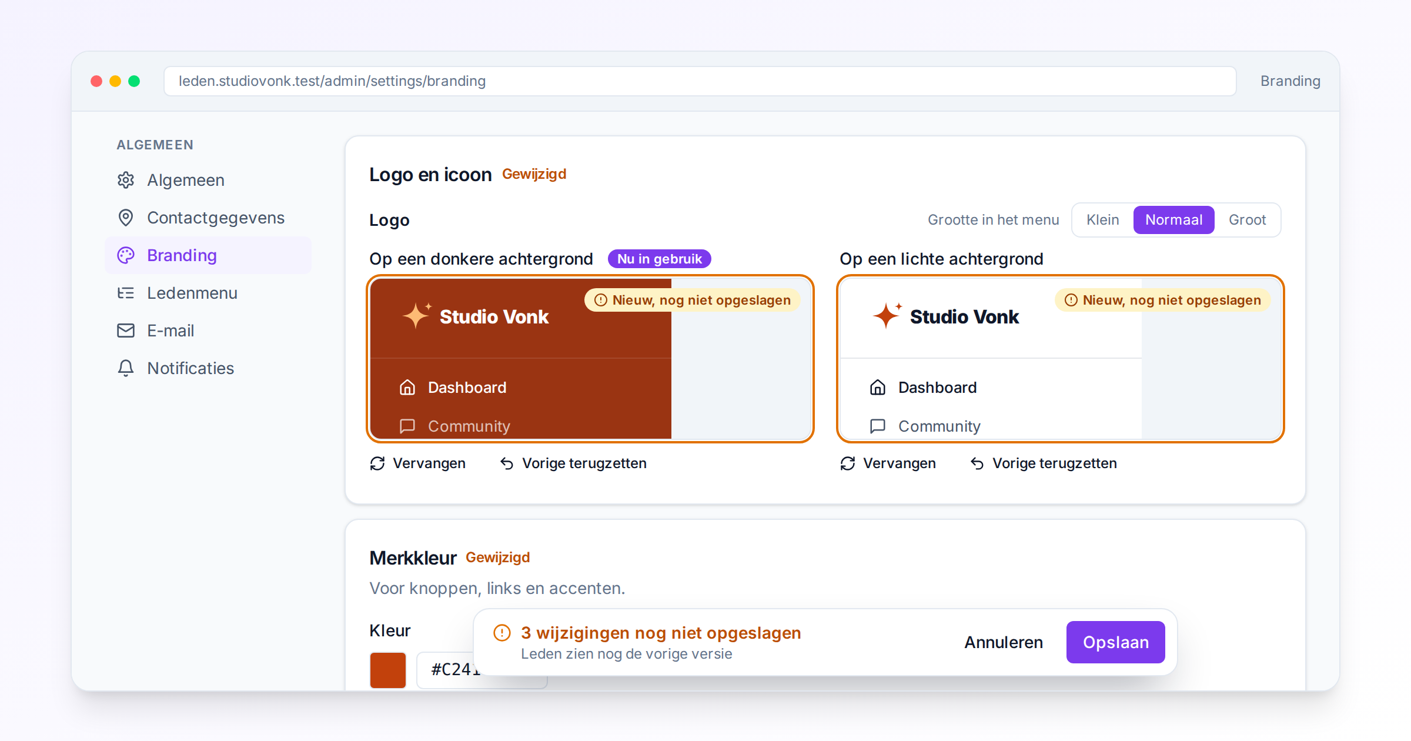Click the undo arrow icon under dark background logo

pyautogui.click(x=507, y=463)
